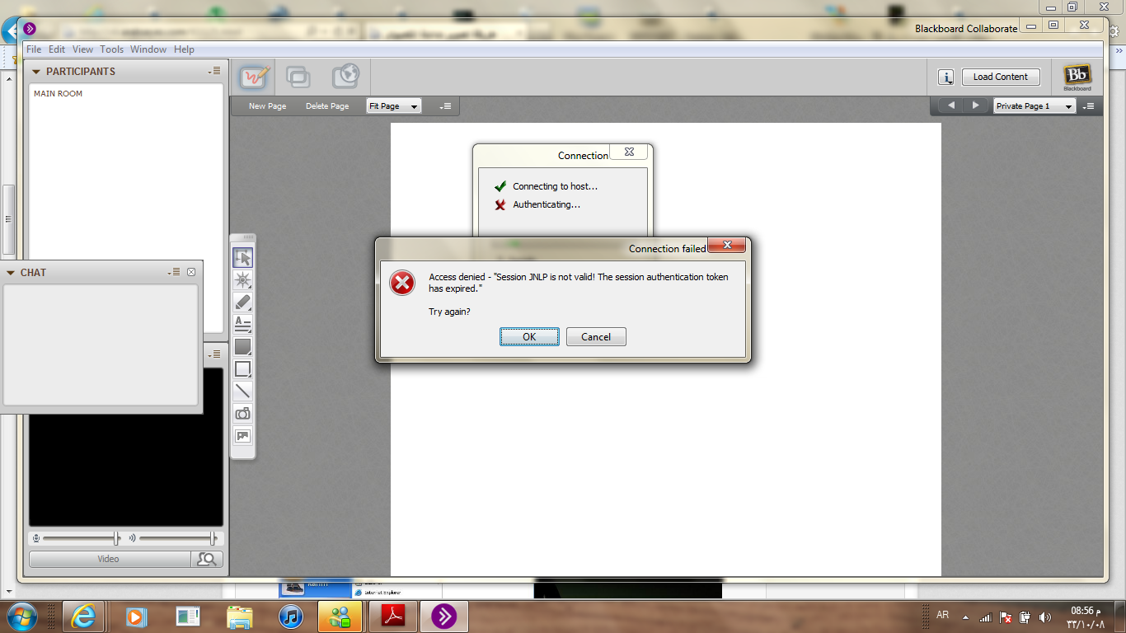This screenshot has height=633, width=1126.
Task: Go to the previous whiteboard page arrow
Action: pos(951,105)
